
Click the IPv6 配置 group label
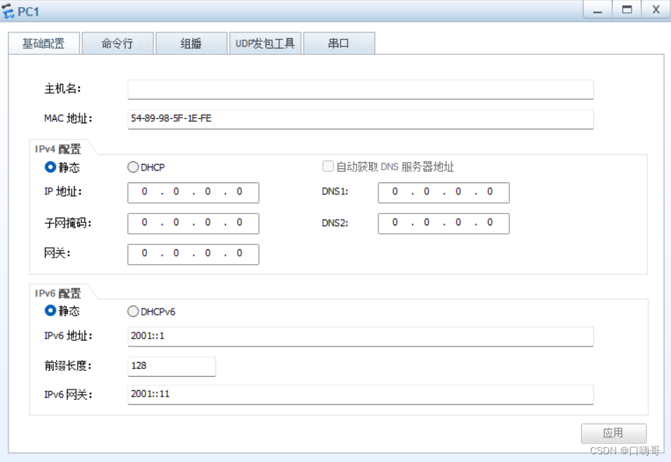click(58, 294)
